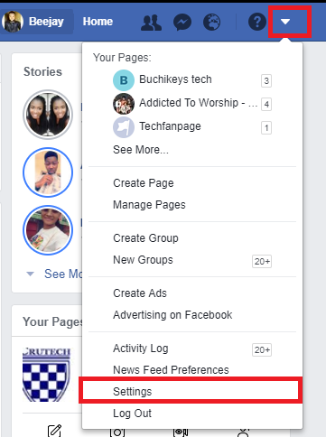Click notification count 4 for Addicted To Worship
The width and height of the screenshot is (326, 437).
(266, 104)
